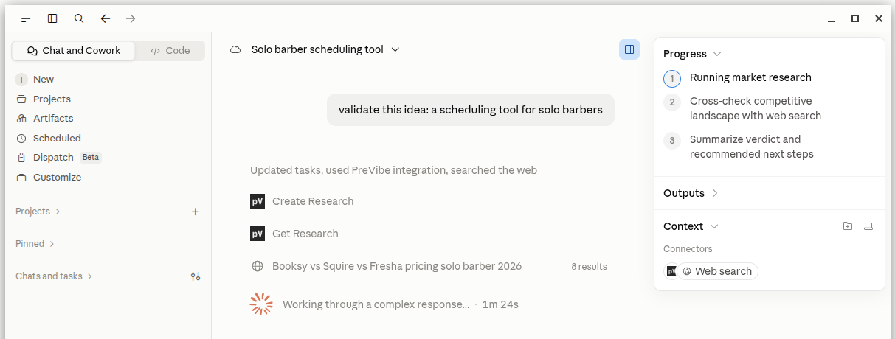The height and width of the screenshot is (339, 895).
Task: Click the computer icon in Context section
Action: coord(868,226)
